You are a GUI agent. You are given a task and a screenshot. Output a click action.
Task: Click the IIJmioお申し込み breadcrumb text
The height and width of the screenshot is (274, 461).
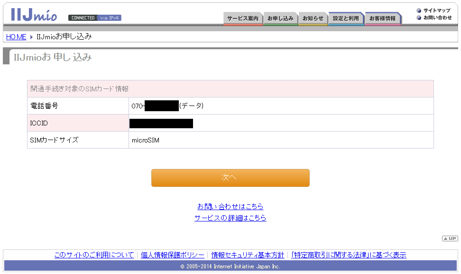64,37
